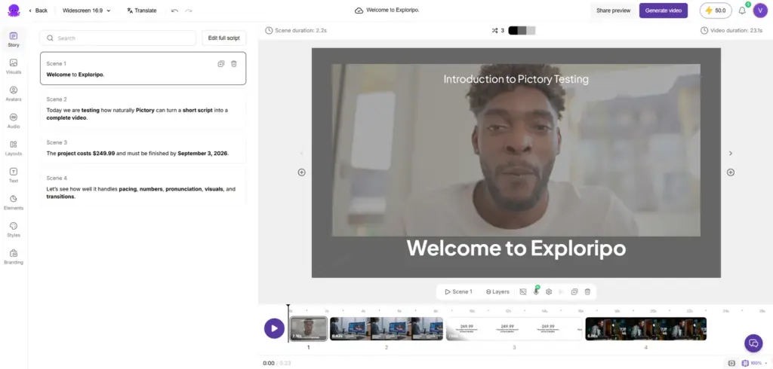This screenshot has height=369, width=773.
Task: Open notifications bell
Action: coord(742,11)
